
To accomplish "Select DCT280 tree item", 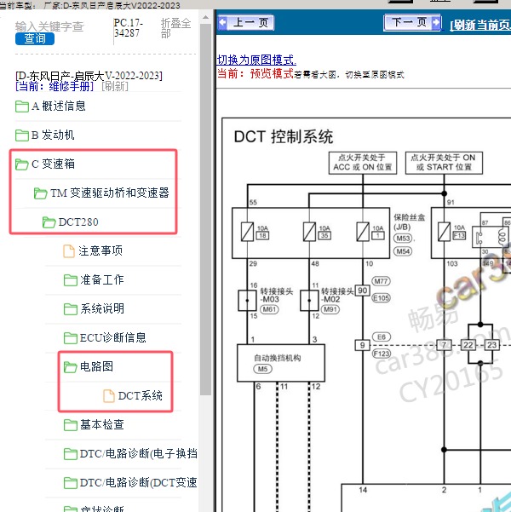I will click(78, 222).
